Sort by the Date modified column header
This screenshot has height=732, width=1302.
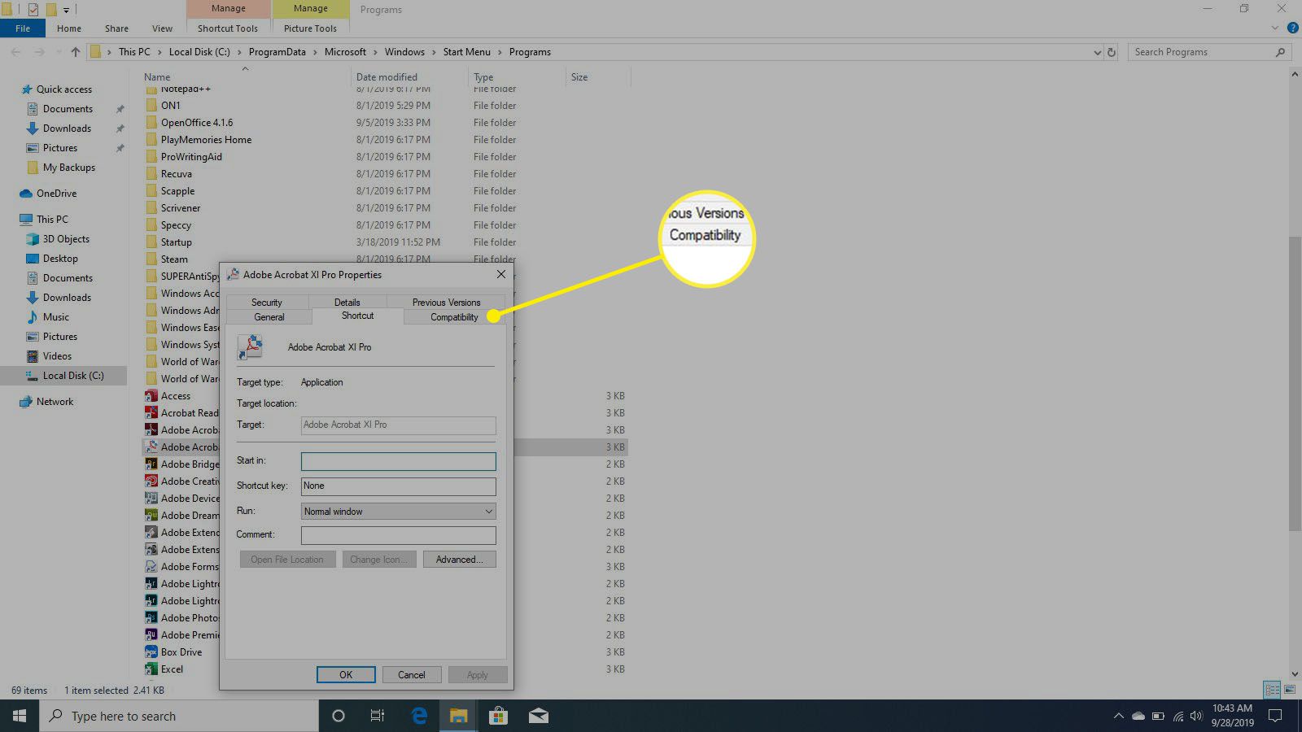(387, 77)
